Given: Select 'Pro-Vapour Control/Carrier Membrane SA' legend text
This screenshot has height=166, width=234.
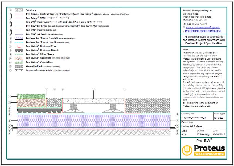Looking at the screenshot, I should (x=50, y=14).
